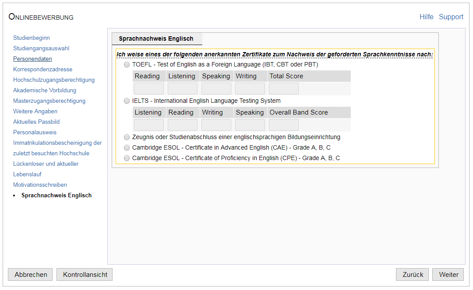The image size is (473, 290).
Task: Open Hochschulzugangsberechtigung section
Action: pos(54,80)
